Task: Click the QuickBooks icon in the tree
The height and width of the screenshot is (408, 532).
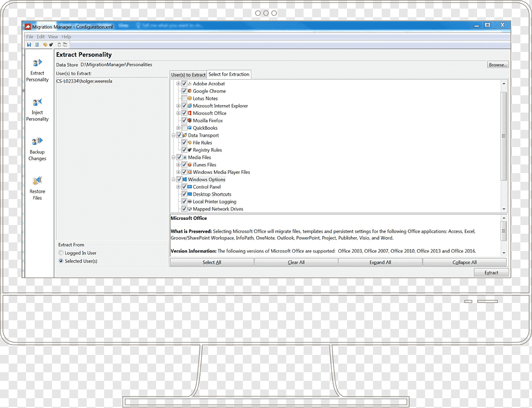Action: (190, 128)
